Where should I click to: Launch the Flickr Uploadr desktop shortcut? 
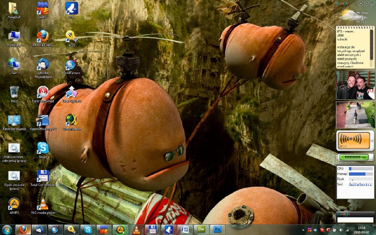click(72, 94)
